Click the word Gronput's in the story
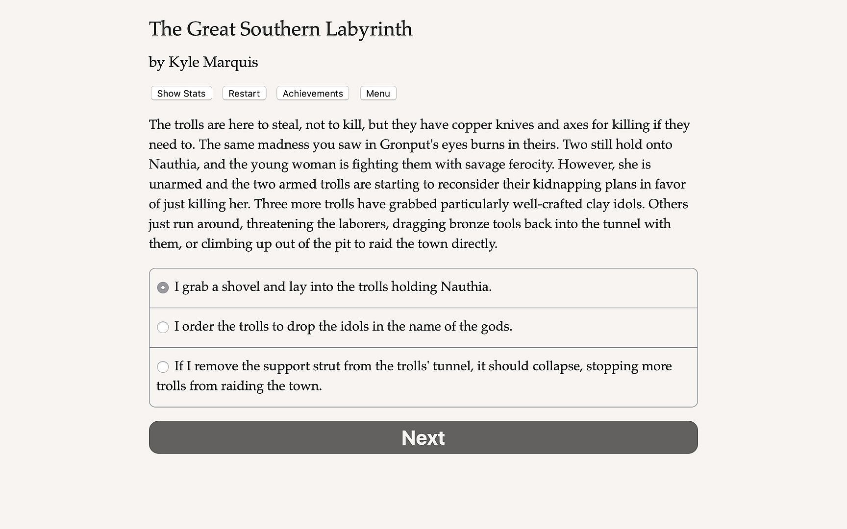 click(x=409, y=144)
